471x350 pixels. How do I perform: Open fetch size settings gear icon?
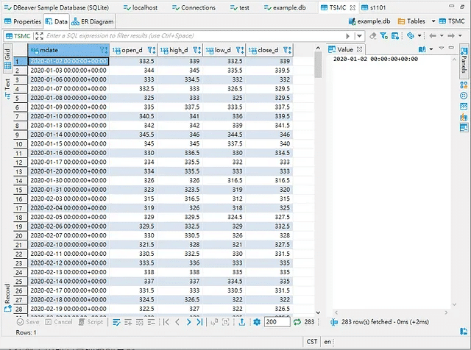coord(256,322)
